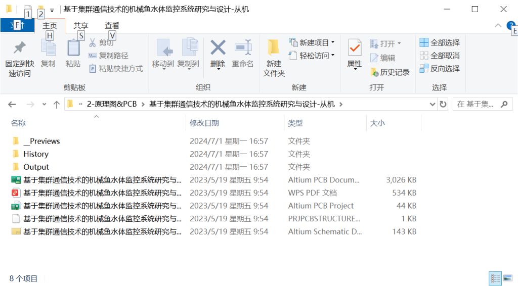Sort by Date modified (修改日期) header
The width and height of the screenshot is (518, 286).
tap(204, 123)
